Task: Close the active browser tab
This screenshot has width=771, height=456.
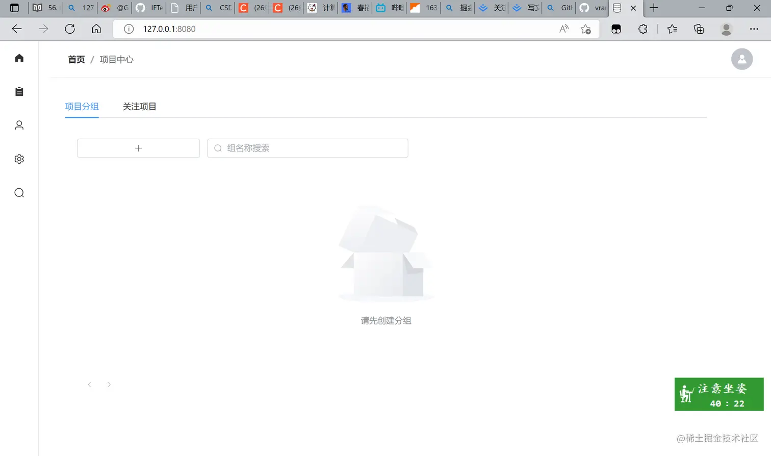Action: [633, 8]
